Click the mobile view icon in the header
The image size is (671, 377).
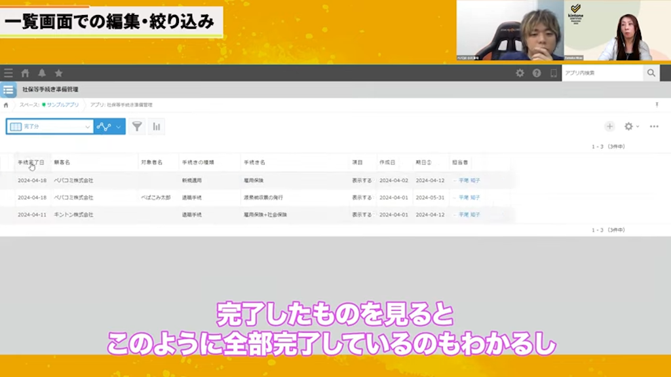554,73
